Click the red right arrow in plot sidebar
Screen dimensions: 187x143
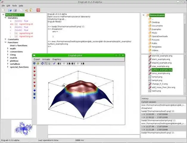[35, 82]
